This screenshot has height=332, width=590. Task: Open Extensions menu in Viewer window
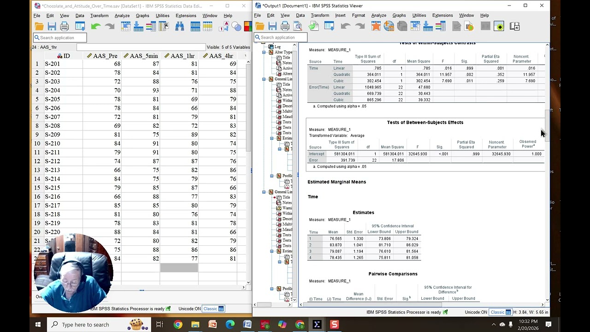click(442, 15)
